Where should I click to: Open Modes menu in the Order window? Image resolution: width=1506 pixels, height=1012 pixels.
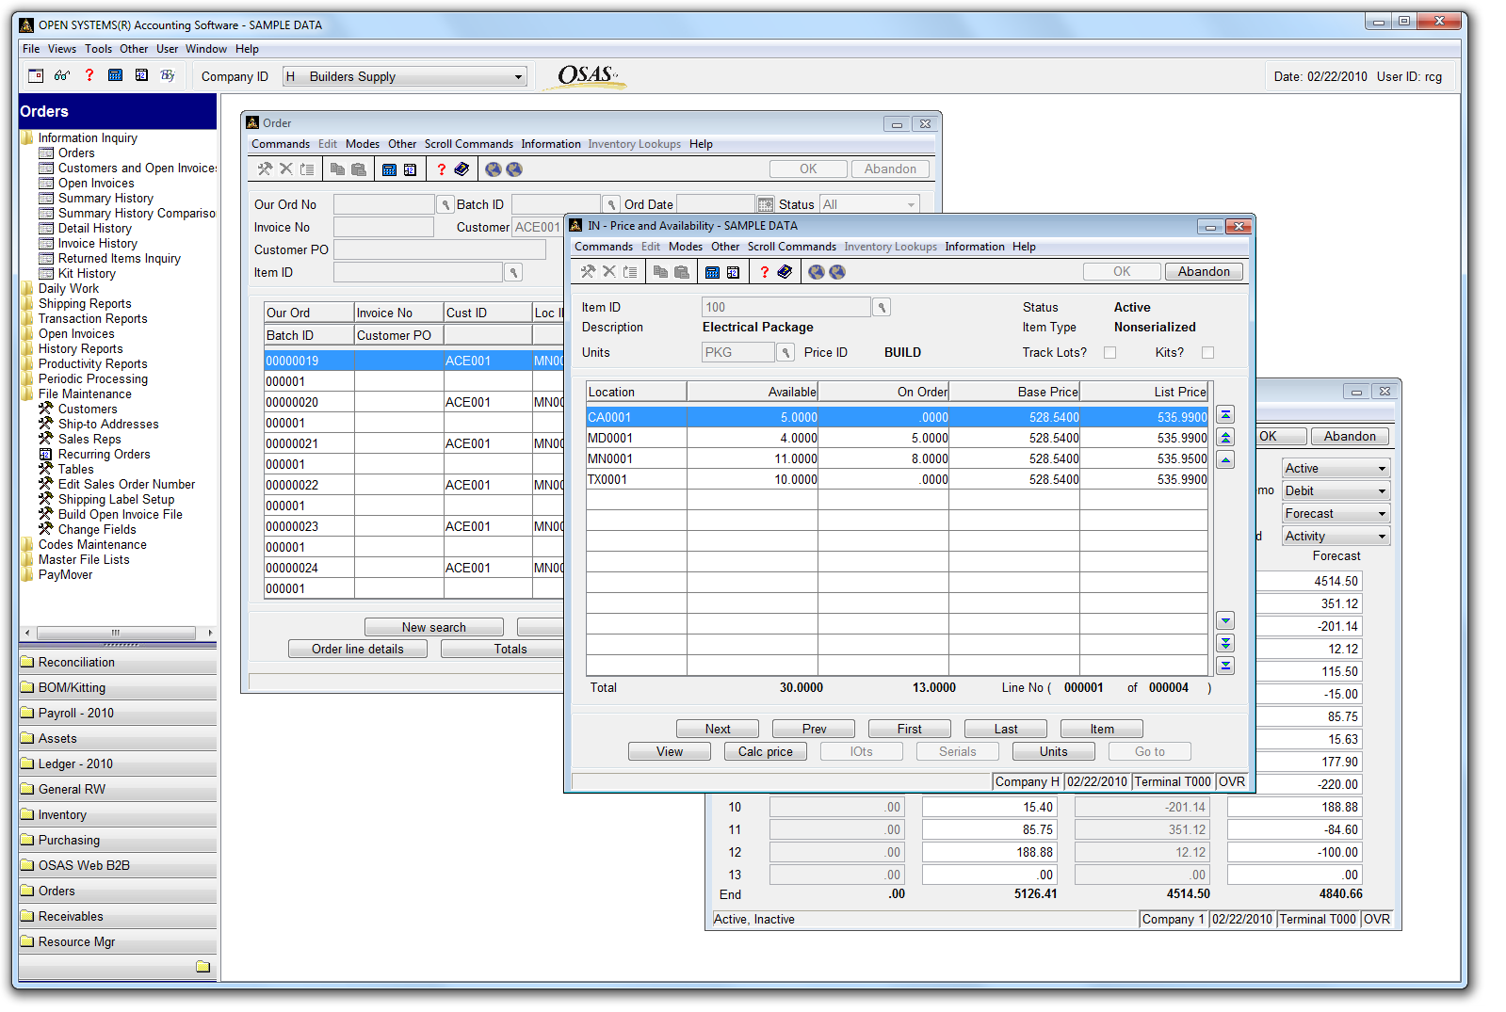[363, 144]
